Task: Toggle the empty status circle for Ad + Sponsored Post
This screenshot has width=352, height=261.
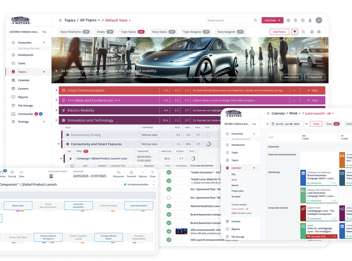Action: click(169, 198)
